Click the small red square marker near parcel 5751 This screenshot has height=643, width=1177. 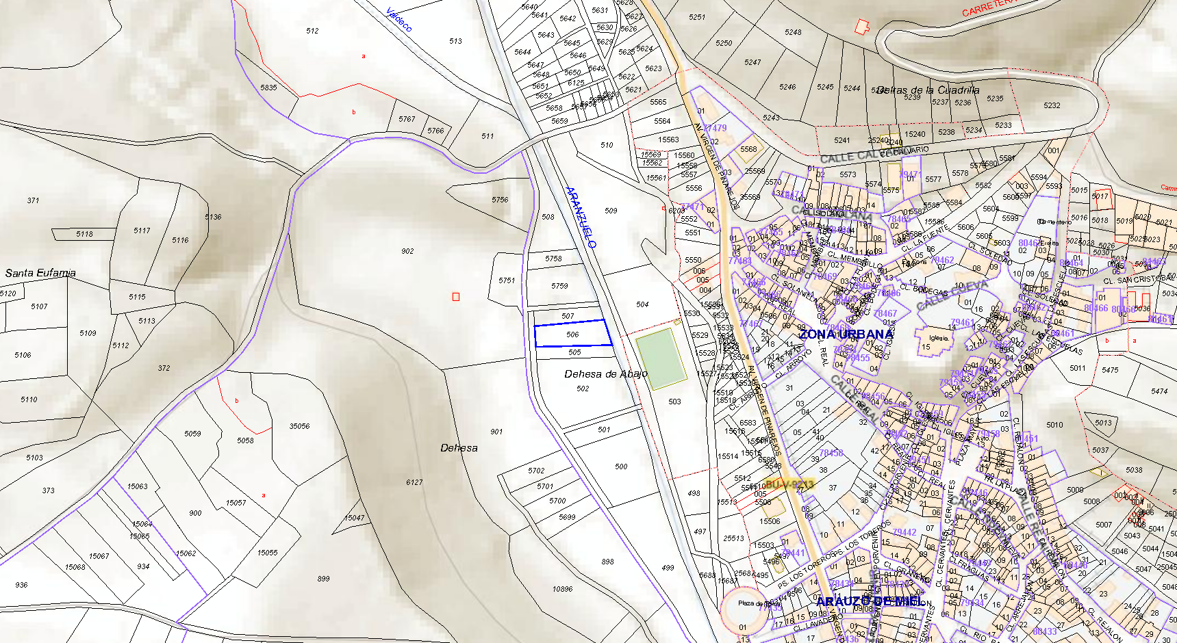[x=456, y=296]
